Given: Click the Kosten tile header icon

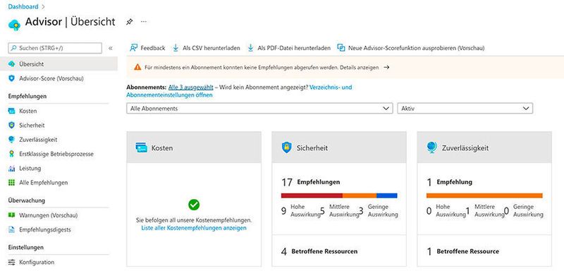Looking at the screenshot, I should point(142,147).
